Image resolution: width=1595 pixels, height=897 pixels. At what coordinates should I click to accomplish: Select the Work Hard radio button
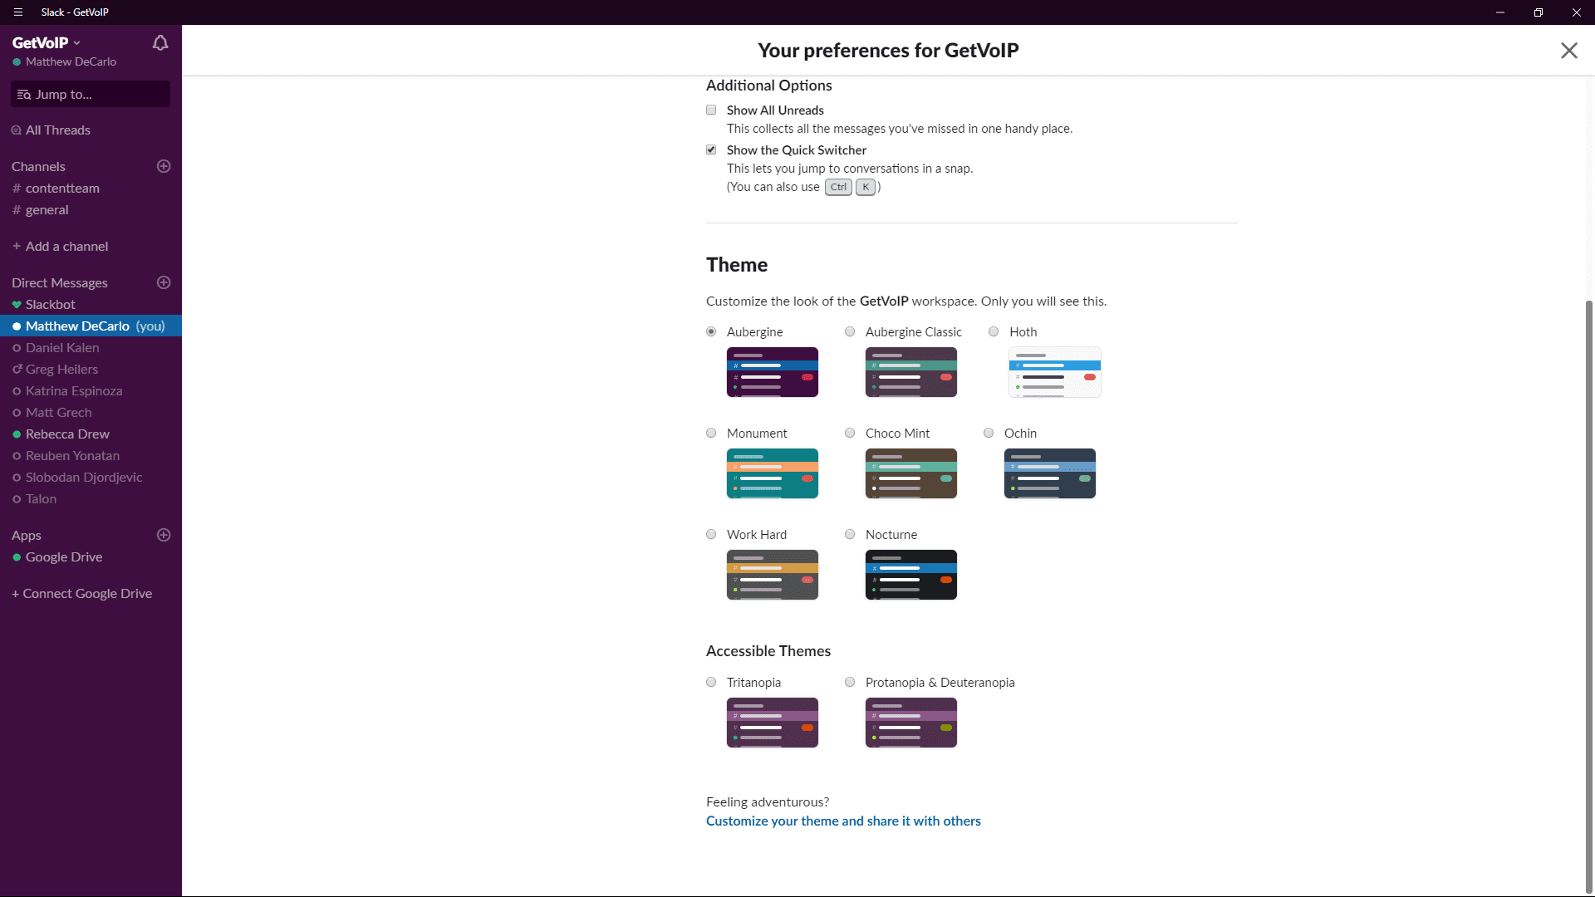(x=711, y=534)
